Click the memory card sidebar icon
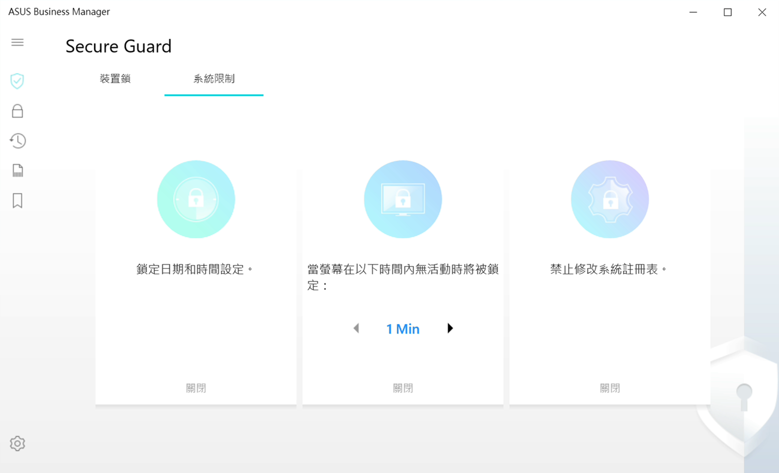The width and height of the screenshot is (779, 473). coord(17,171)
